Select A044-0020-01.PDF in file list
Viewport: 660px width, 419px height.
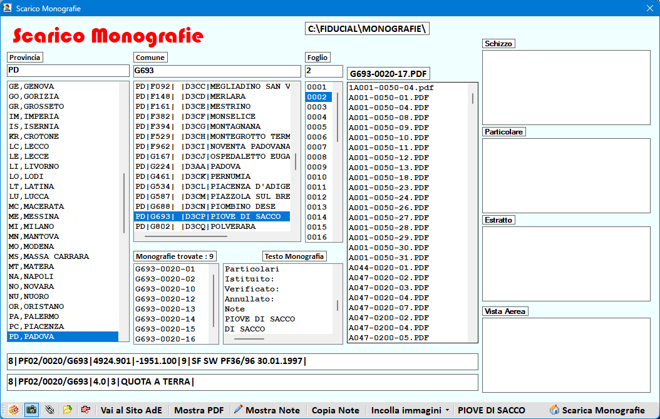408,268
